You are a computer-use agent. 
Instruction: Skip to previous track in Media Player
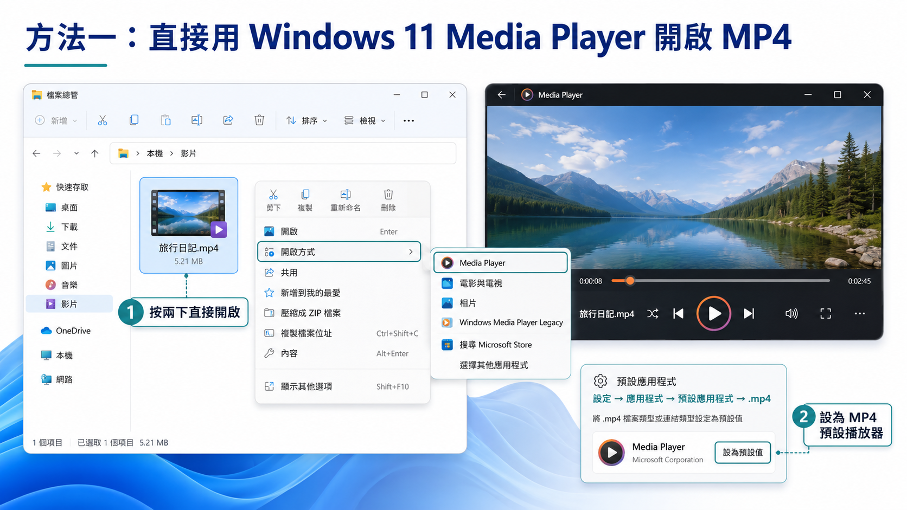tap(679, 314)
